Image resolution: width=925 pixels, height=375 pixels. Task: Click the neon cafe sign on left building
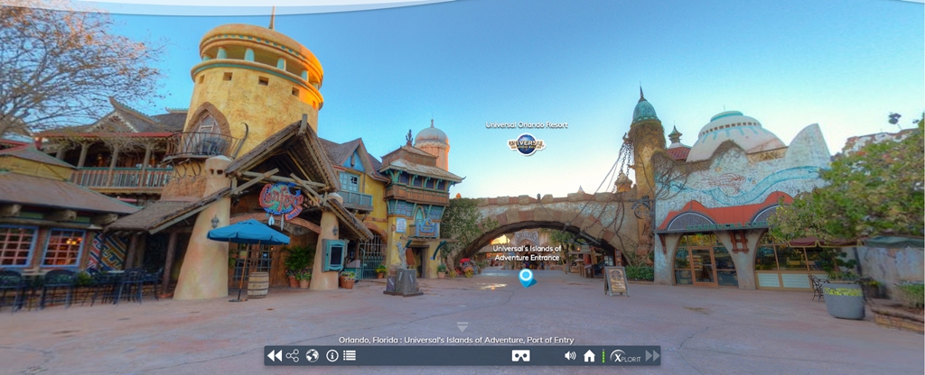(x=280, y=198)
